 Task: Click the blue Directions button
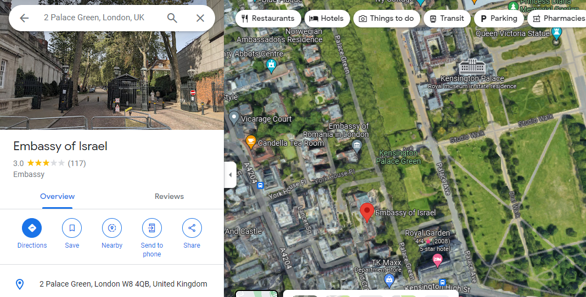[x=32, y=228]
